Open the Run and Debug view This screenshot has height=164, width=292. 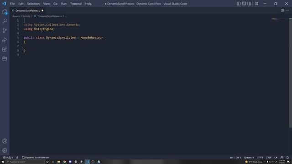(x=5, y=40)
